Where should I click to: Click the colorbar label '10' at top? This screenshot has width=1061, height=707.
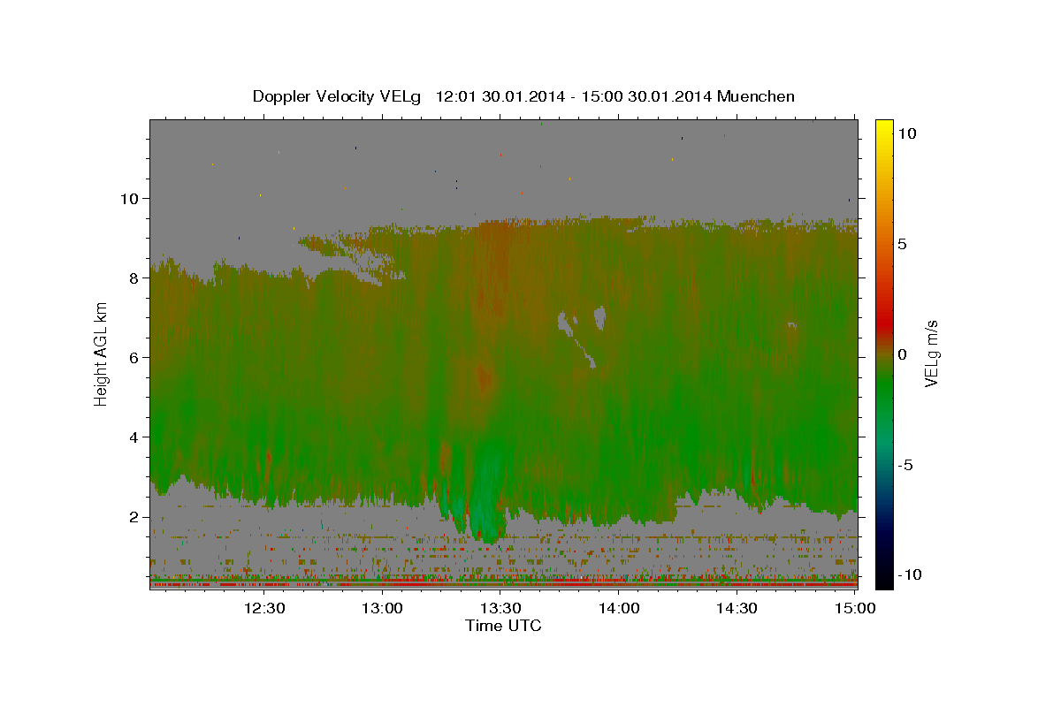[907, 133]
